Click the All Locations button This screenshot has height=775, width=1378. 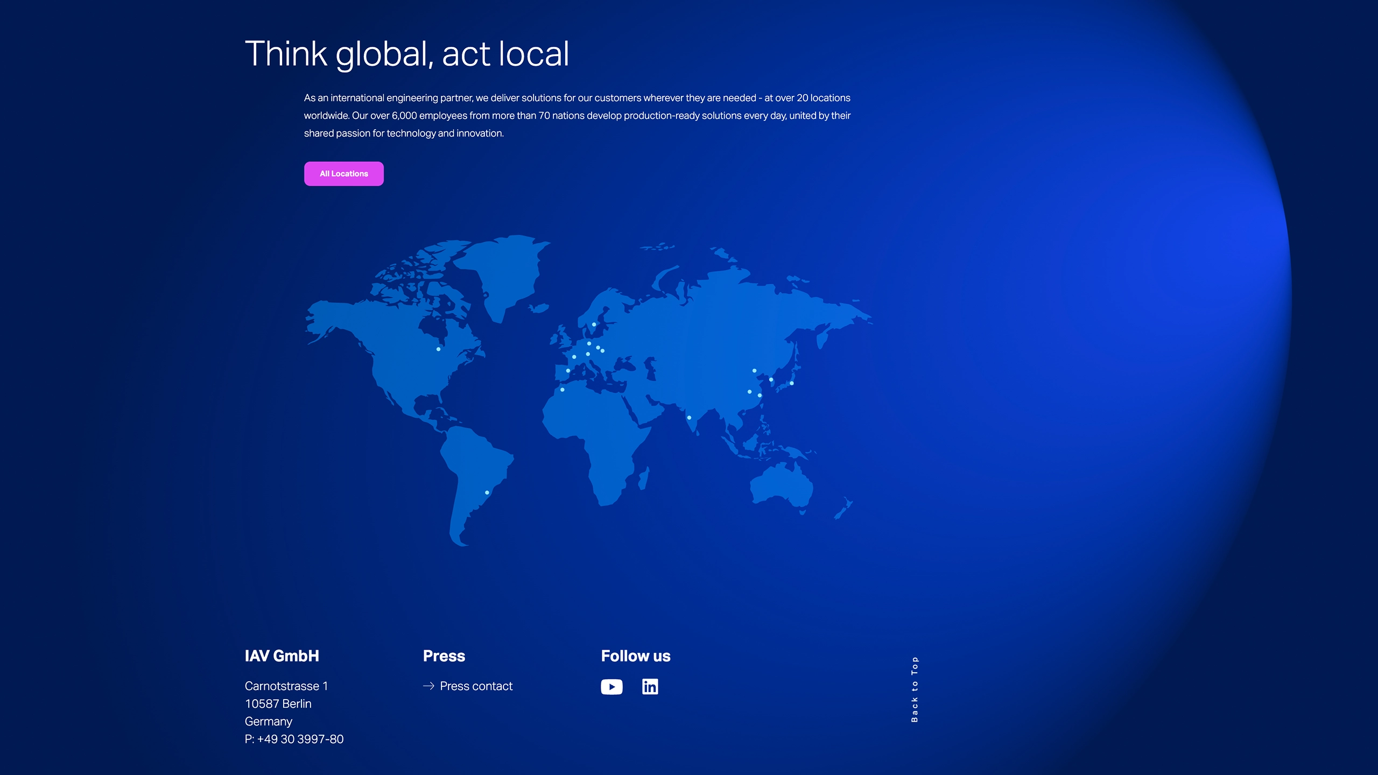click(x=343, y=174)
